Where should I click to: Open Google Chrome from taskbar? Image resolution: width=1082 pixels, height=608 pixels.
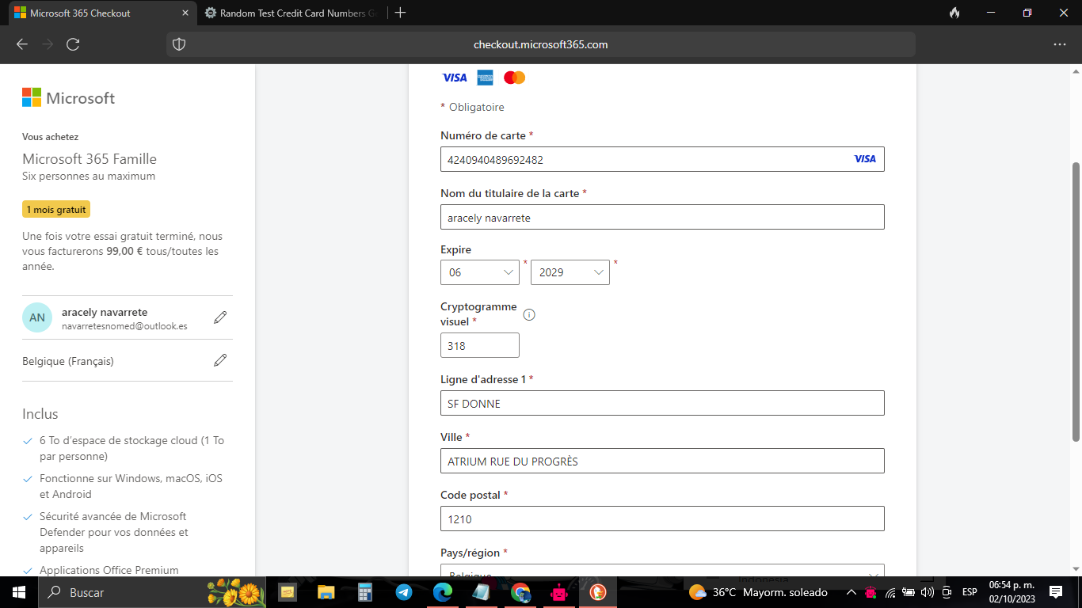[x=520, y=592]
